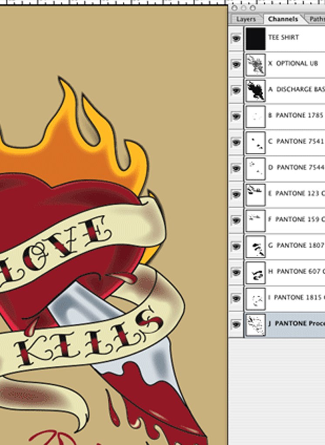Hide the A DISCHARGE BASE channel

click(236, 90)
